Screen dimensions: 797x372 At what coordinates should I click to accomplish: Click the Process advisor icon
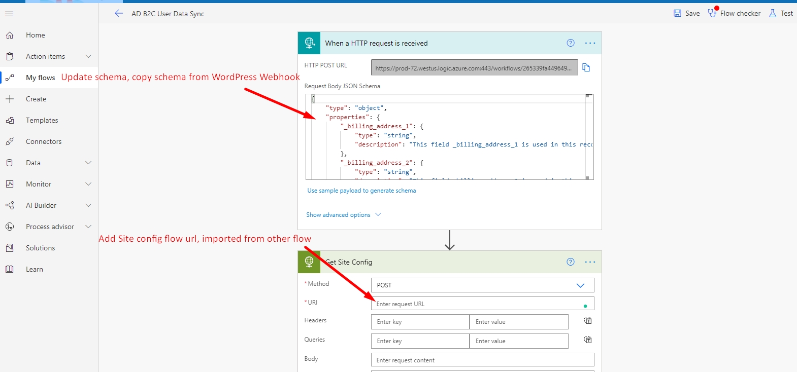(10, 227)
